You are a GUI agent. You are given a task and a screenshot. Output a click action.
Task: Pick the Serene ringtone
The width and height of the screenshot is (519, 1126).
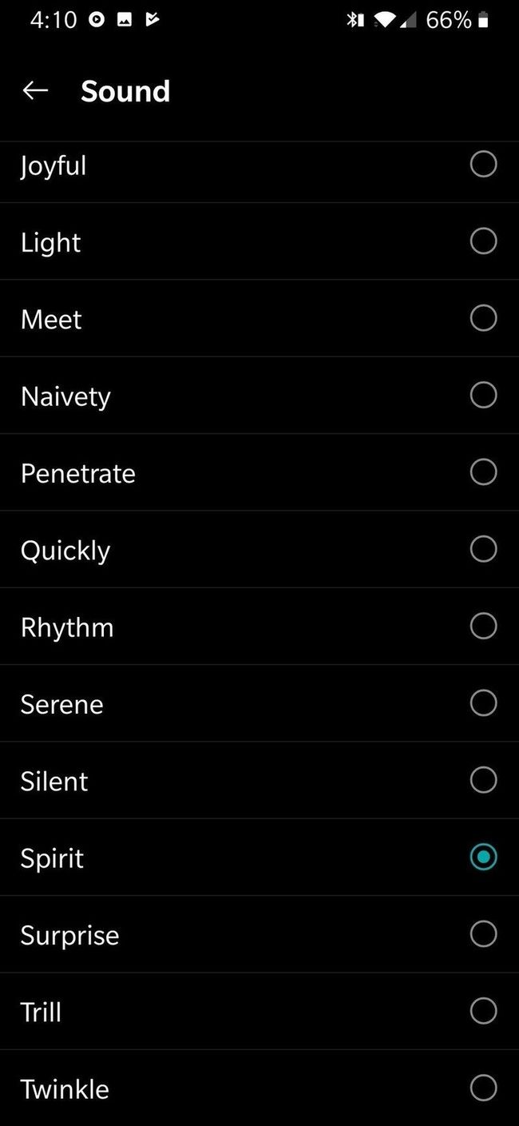coord(483,703)
